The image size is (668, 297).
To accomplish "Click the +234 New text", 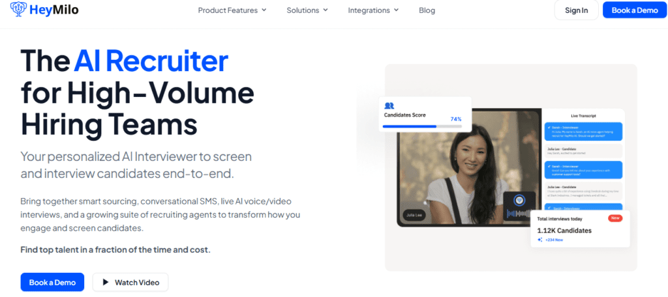I will pos(554,240).
